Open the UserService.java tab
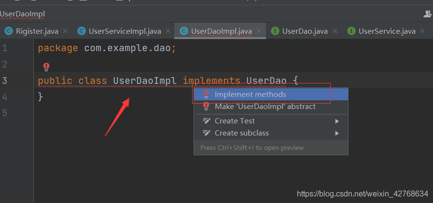 [x=387, y=31]
